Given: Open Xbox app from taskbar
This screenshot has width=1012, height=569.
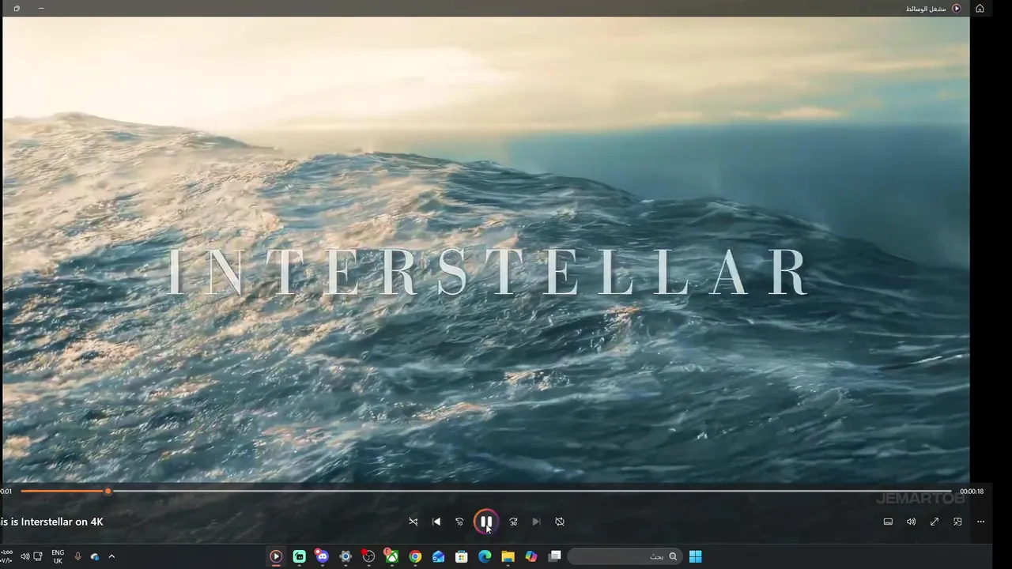Looking at the screenshot, I should point(391,556).
